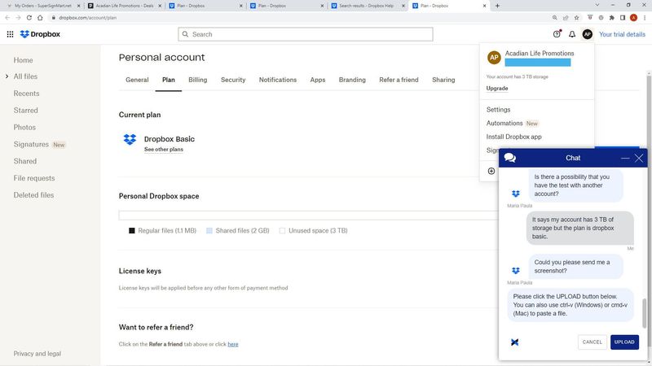
Task: Reload the browser page
Action: pos(29,18)
